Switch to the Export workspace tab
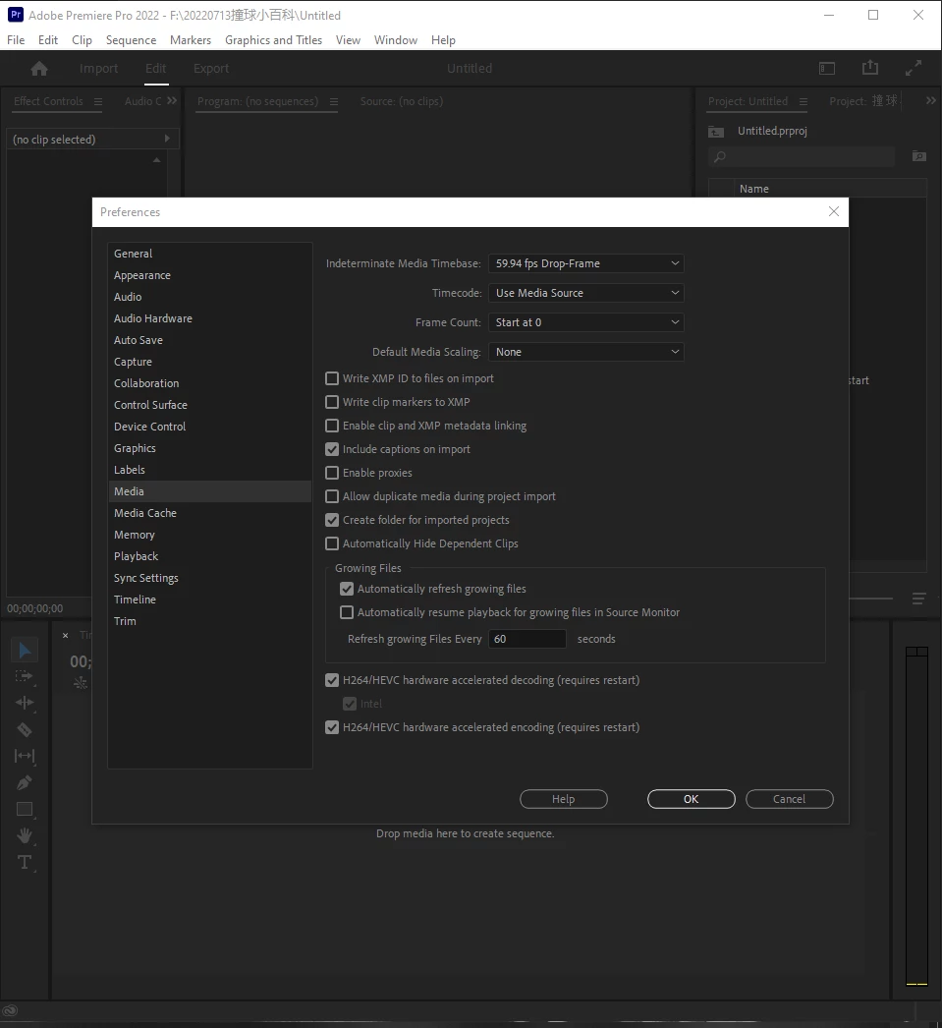 [x=211, y=68]
